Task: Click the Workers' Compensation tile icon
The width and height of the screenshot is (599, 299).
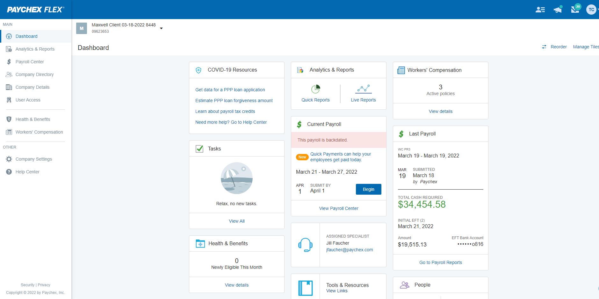Action: pos(401,70)
